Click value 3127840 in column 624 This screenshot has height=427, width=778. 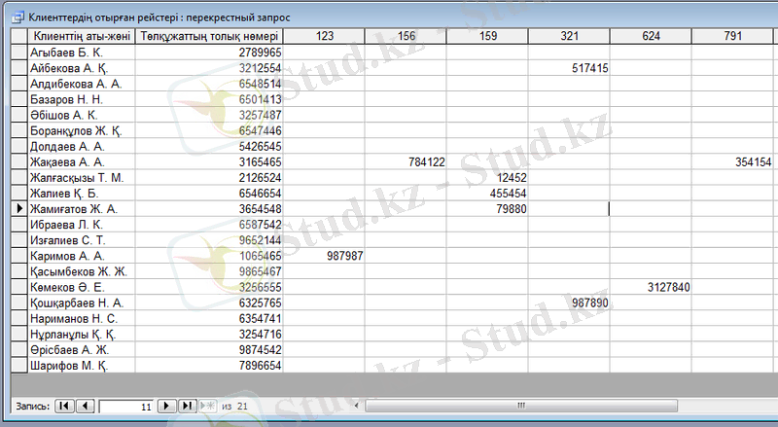(651, 287)
